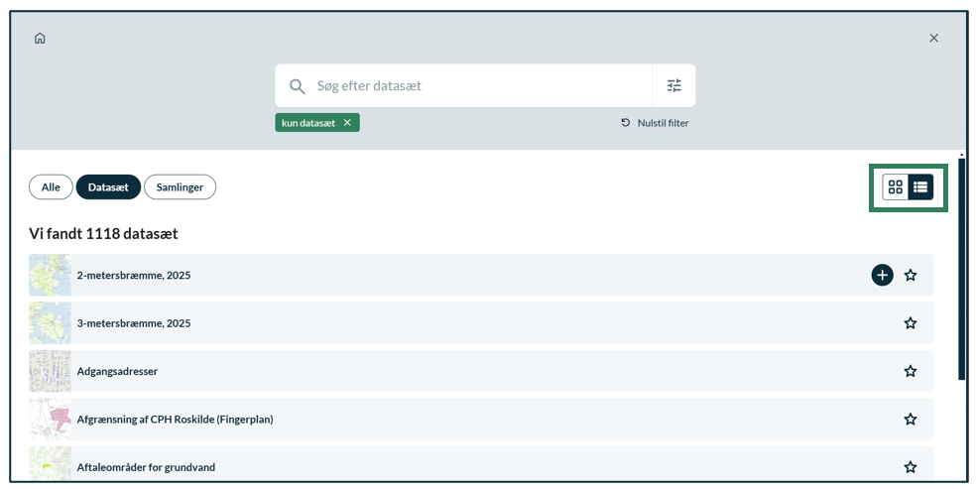
Task: Switch to grid view layout
Action: 895,186
